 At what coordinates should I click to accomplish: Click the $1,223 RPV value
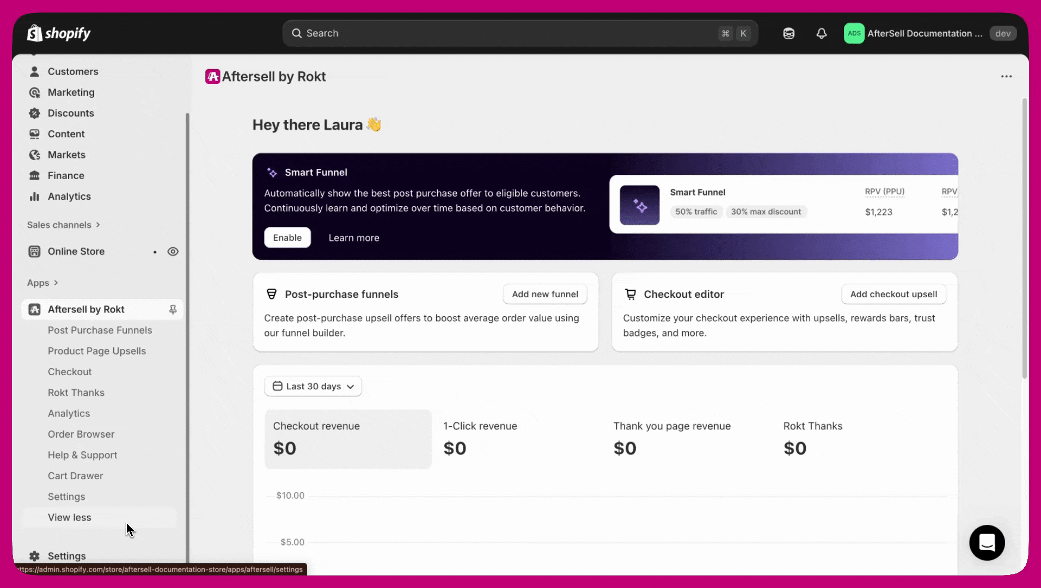[878, 212]
